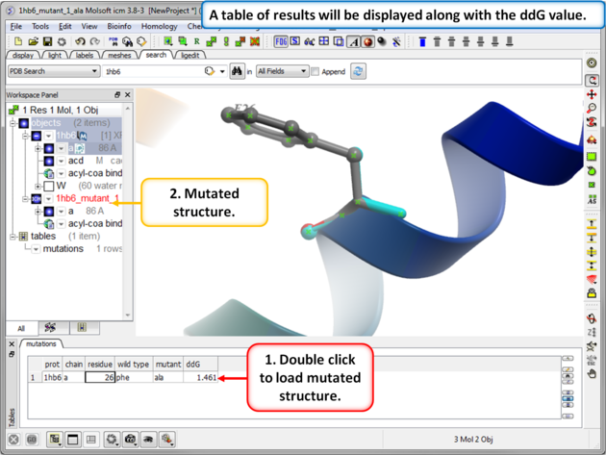The image size is (606, 455).
Task: Click the save disk icon in toolbar
Action: (47, 41)
